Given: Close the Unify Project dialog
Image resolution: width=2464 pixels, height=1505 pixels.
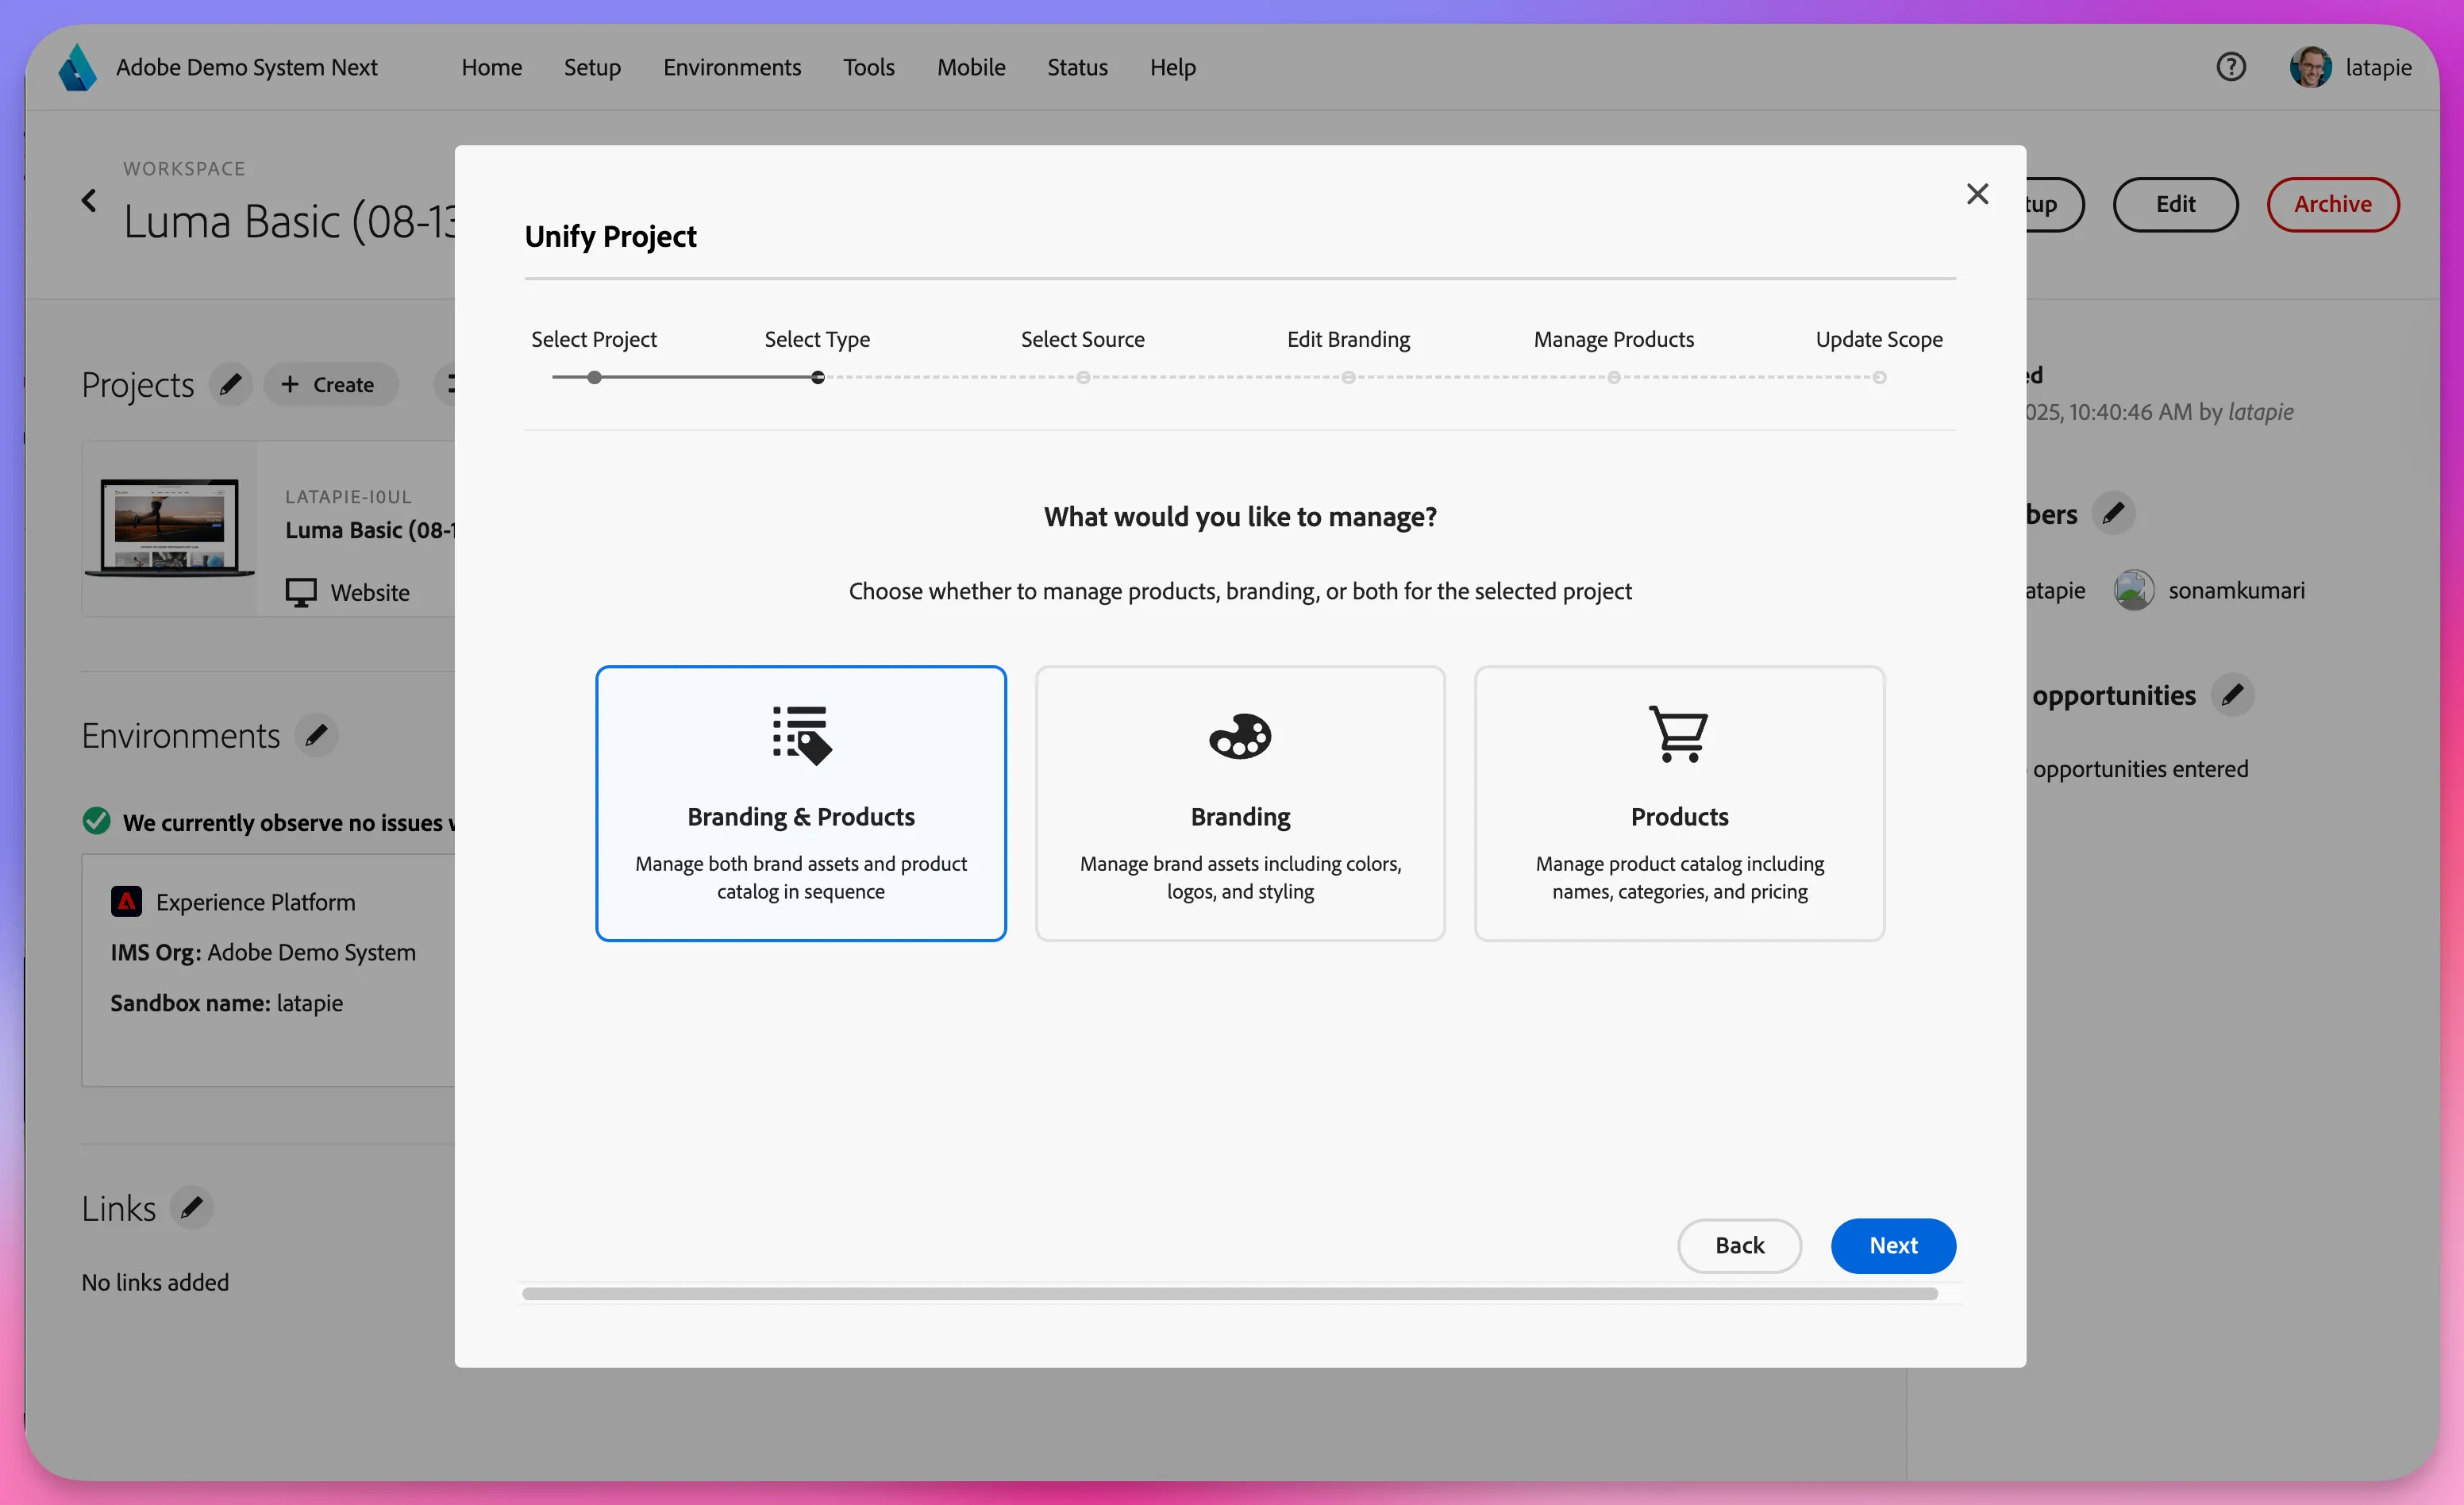Looking at the screenshot, I should tap(1977, 194).
